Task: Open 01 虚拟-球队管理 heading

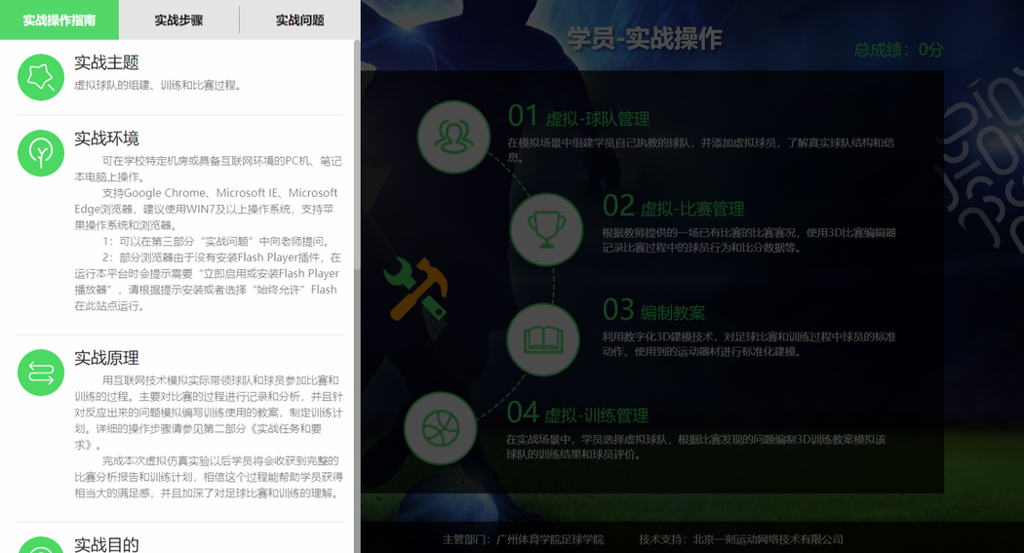Action: click(578, 117)
